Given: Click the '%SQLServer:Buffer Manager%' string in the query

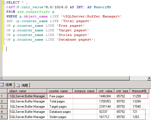Looking at the screenshot, I should [x=91, y=17].
